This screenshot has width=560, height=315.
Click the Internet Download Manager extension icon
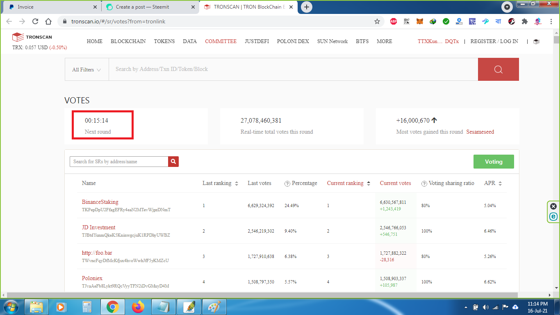coord(433,21)
